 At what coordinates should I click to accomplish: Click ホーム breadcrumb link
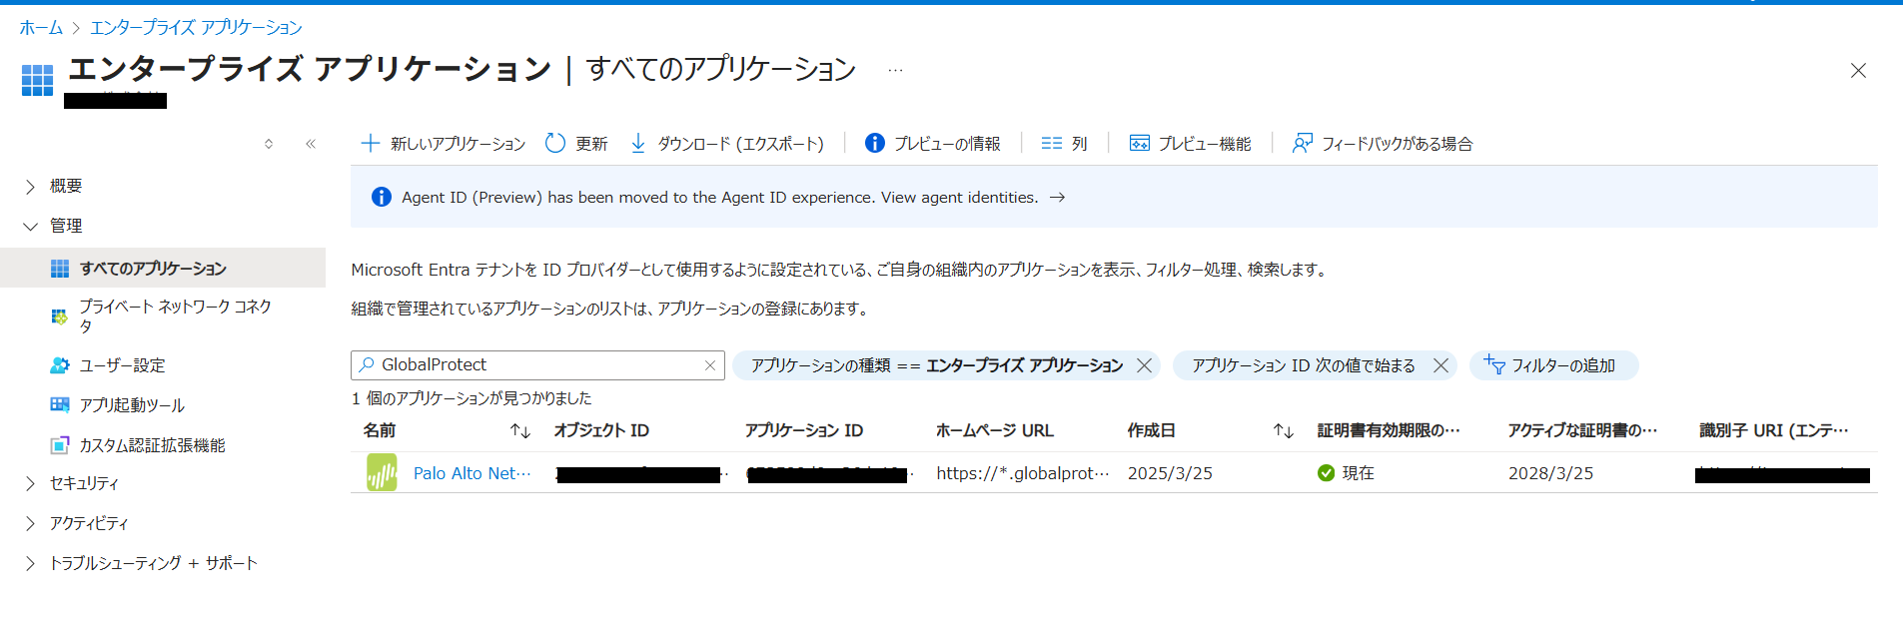41,27
